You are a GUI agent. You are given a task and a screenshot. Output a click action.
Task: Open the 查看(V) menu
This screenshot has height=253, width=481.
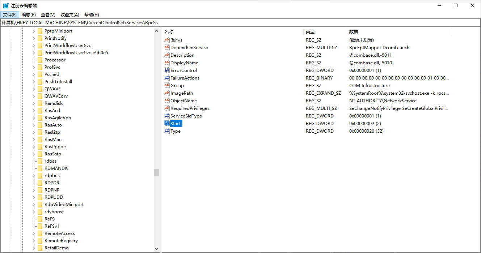(48, 14)
